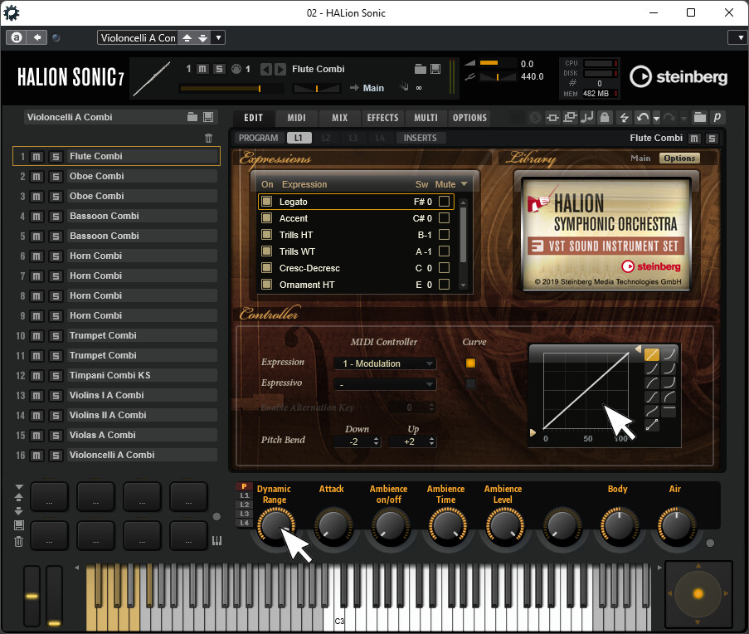The image size is (749, 634).
Task: Click the master volume slider
Action: coord(498,62)
